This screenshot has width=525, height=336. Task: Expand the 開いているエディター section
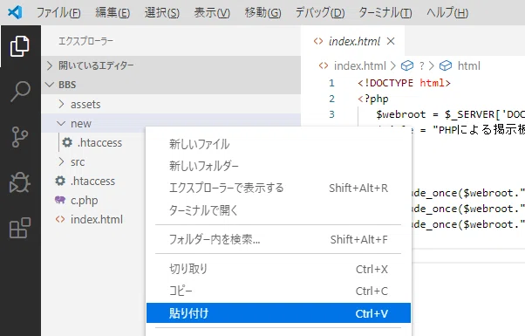171,65
